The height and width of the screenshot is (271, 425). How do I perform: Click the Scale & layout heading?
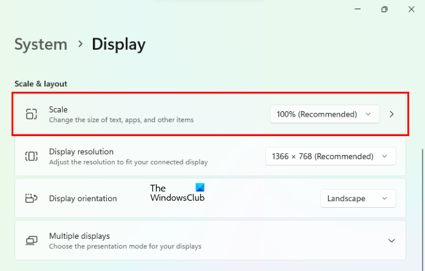click(41, 83)
